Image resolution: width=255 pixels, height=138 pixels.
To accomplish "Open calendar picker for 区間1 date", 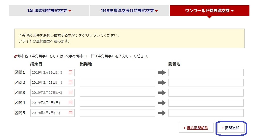I will [x=70, y=73].
